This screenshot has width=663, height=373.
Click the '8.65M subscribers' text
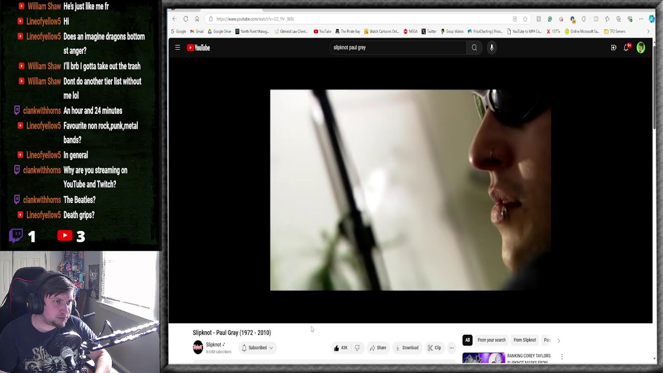tap(219, 352)
